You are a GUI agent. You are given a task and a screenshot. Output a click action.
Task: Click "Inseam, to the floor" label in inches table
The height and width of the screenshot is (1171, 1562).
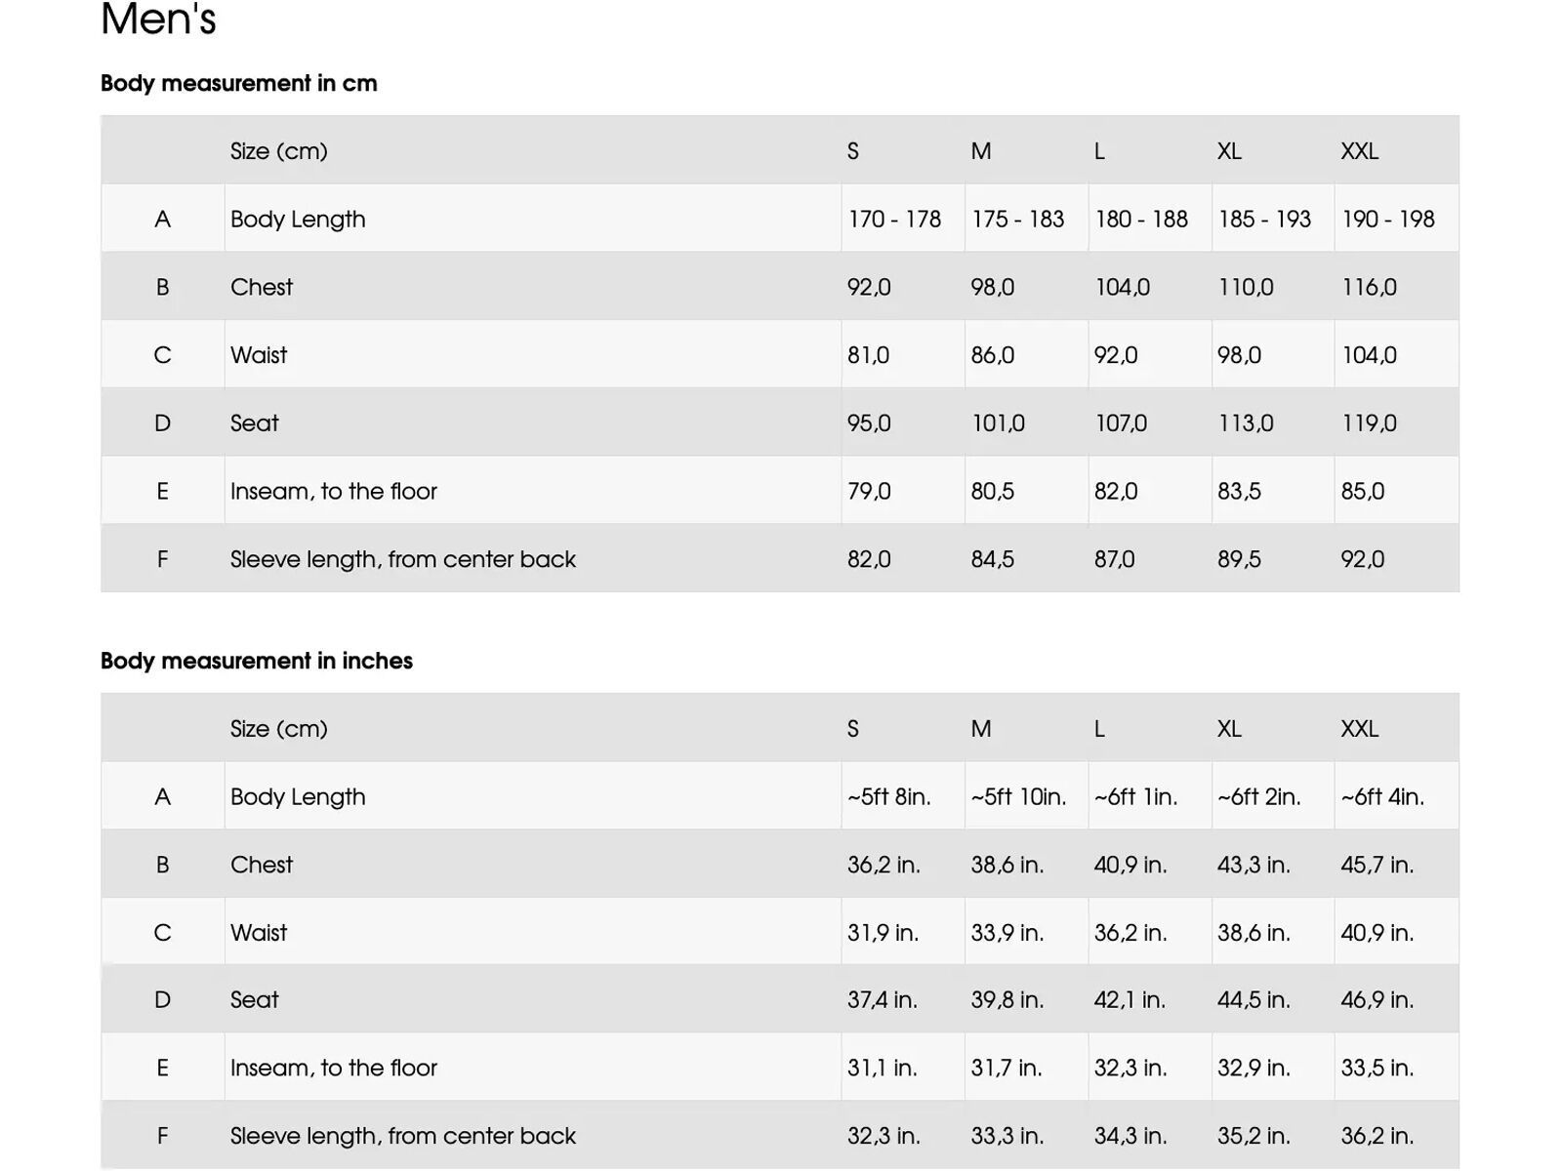333,1068
